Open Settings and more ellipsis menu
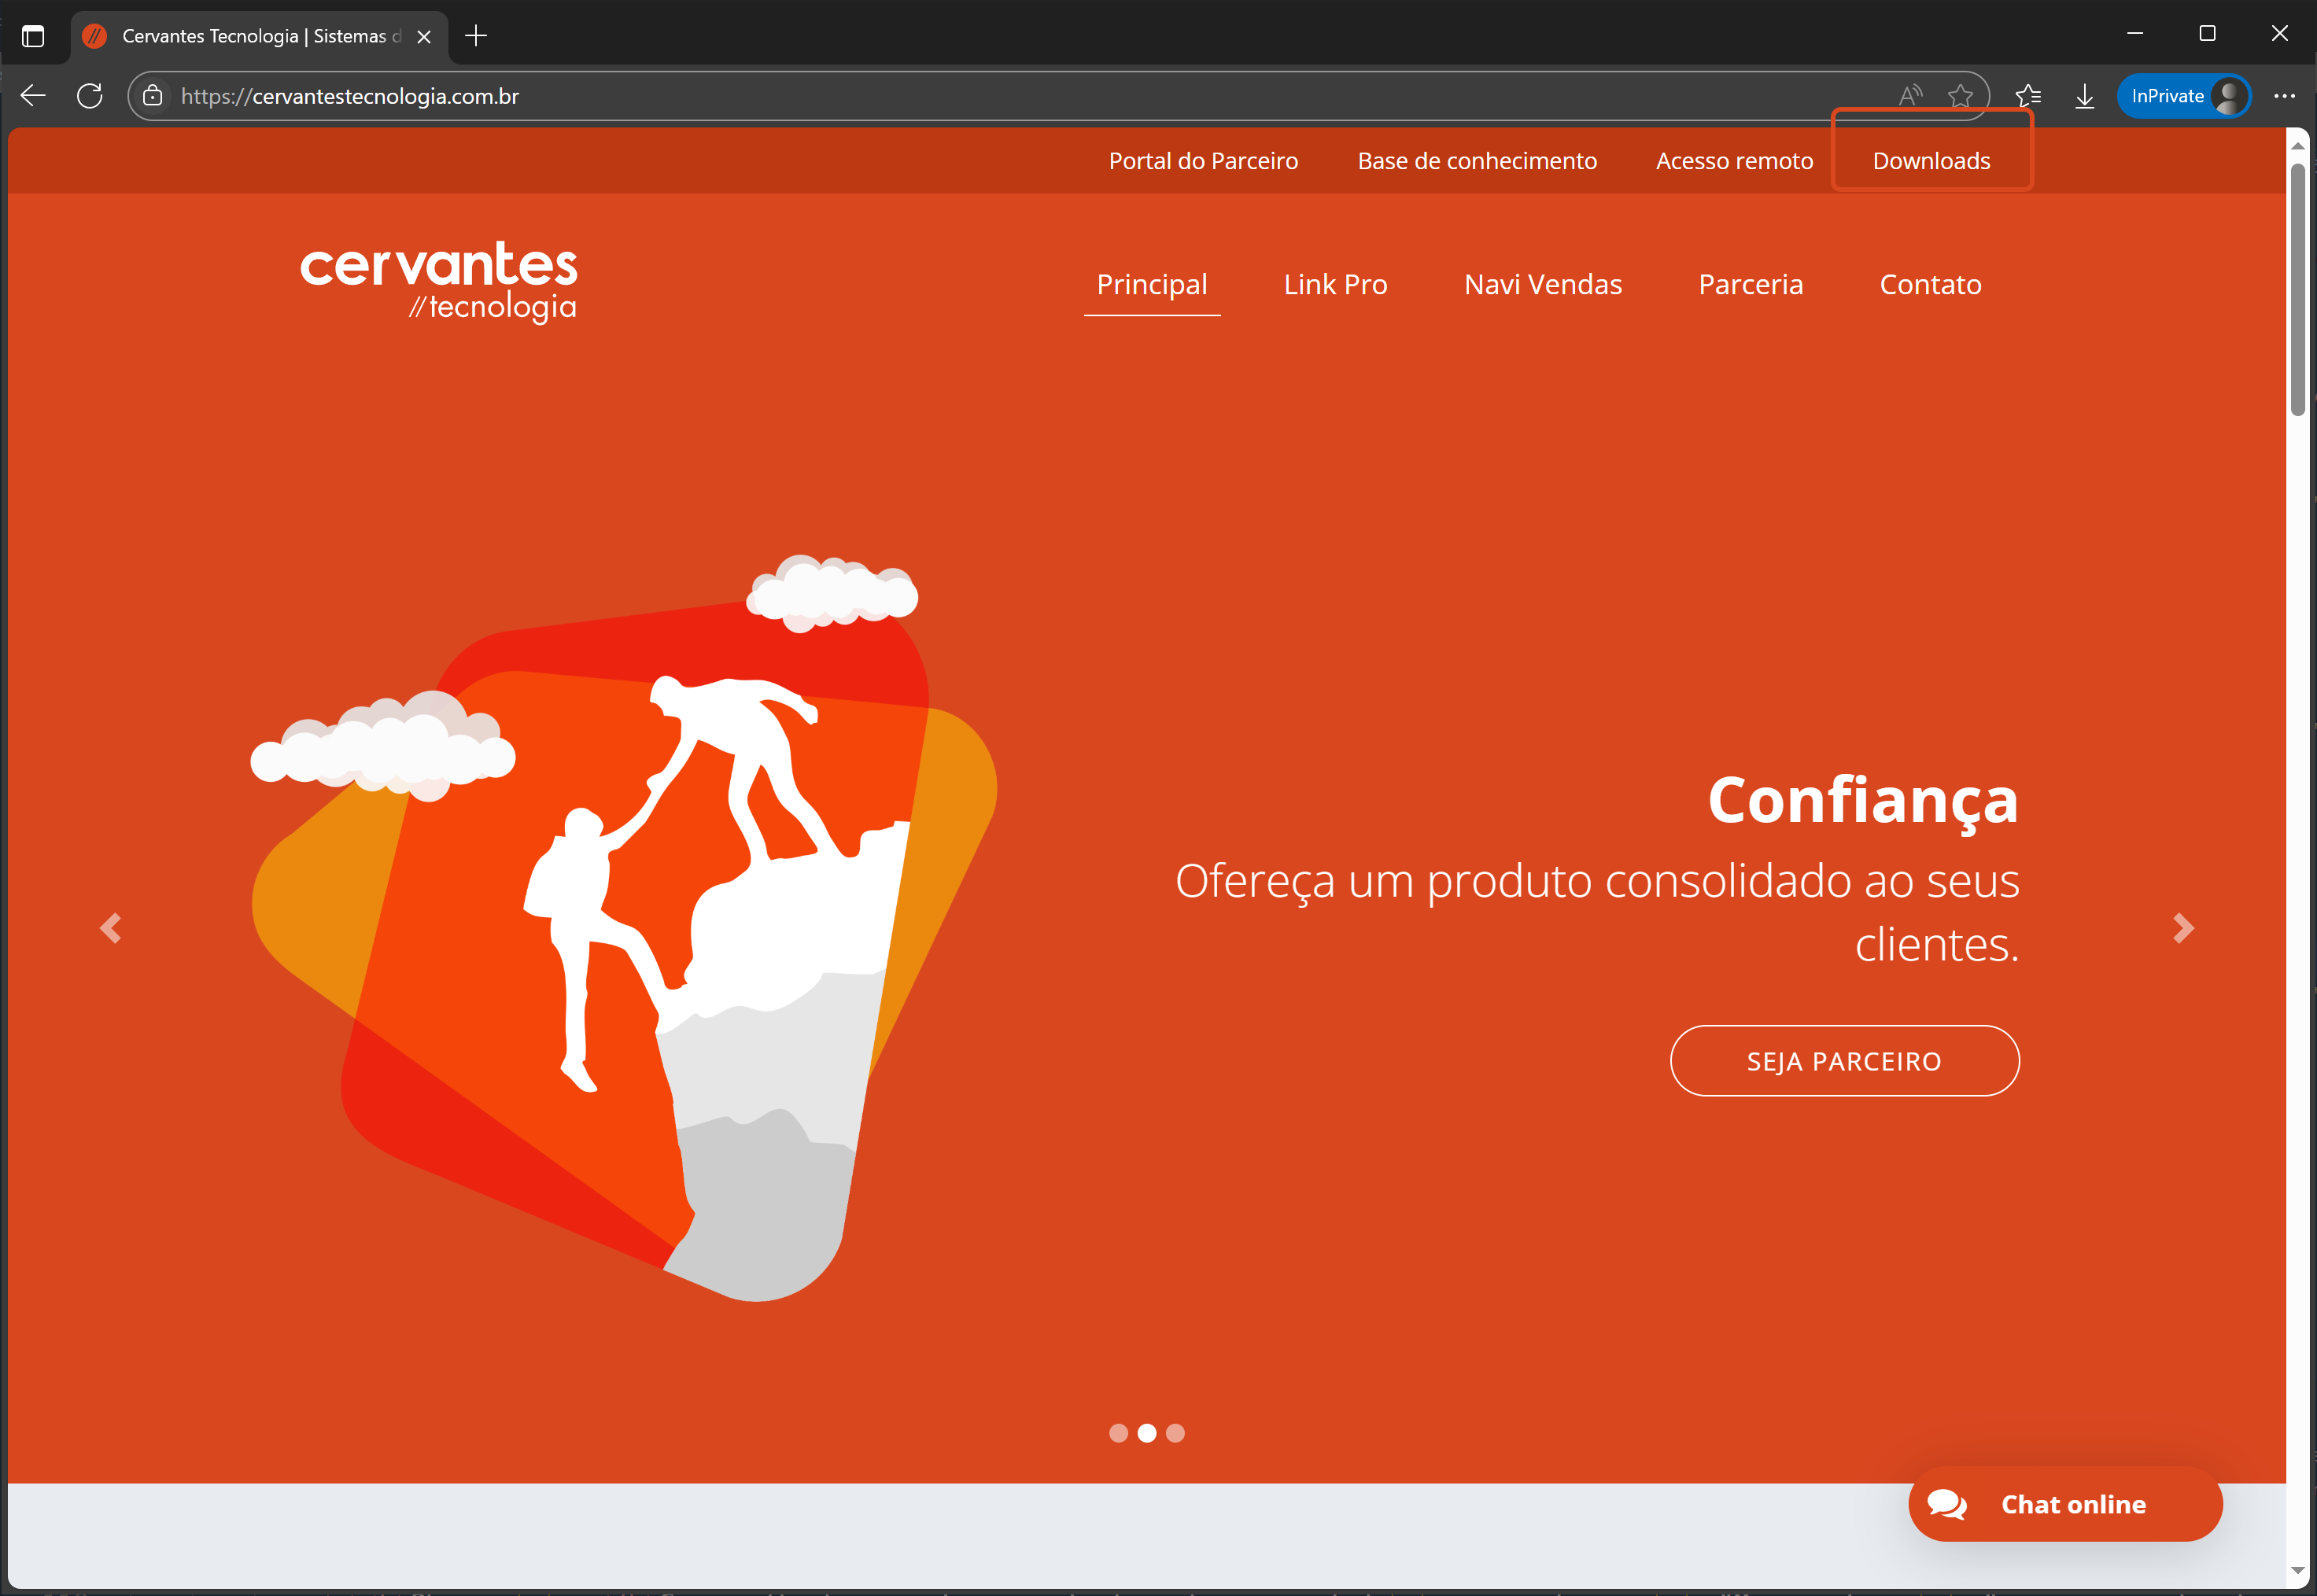 click(2284, 96)
